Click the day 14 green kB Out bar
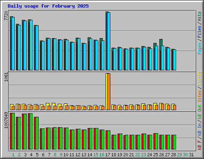 click(x=91, y=139)
